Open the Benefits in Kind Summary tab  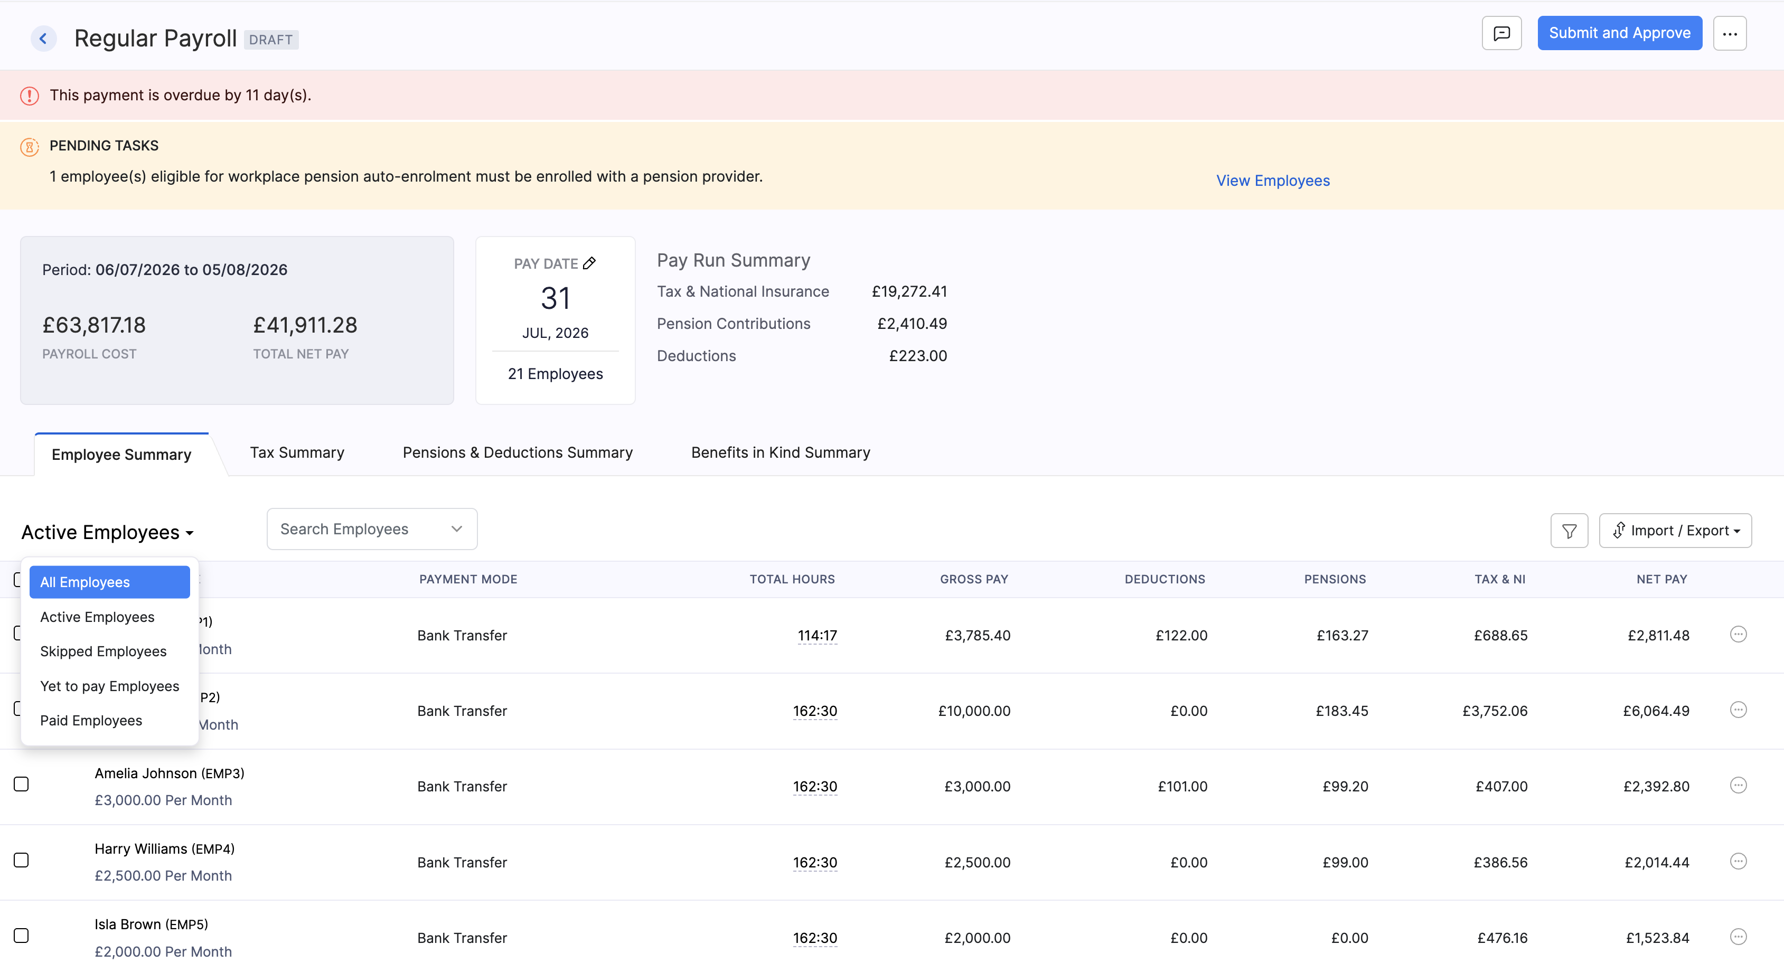[781, 452]
